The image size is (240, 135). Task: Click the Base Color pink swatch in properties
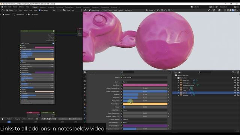click(145, 85)
